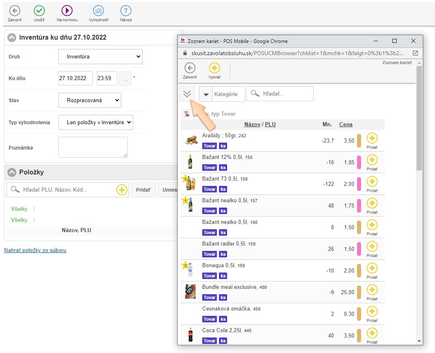This screenshot has width=435, height=353.
Task: Click Nahrať položky zo súboru link
Action: [x=35, y=250]
